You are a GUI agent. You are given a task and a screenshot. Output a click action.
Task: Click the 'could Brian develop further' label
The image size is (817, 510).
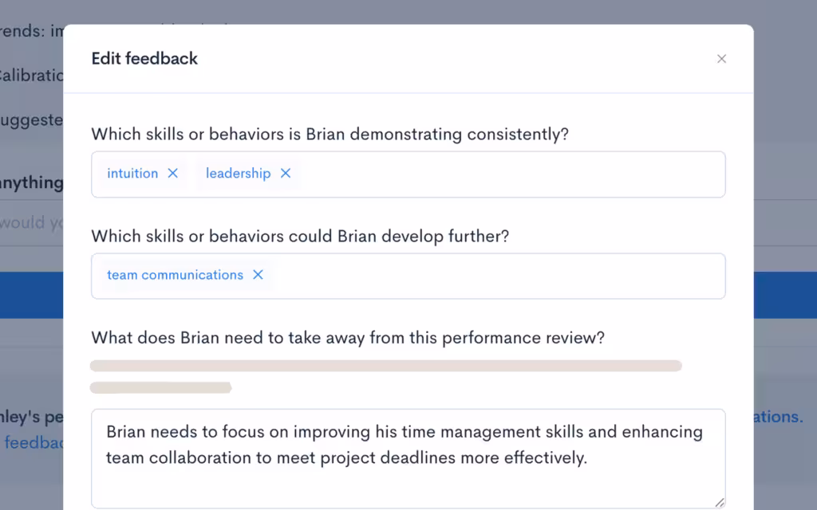point(300,236)
